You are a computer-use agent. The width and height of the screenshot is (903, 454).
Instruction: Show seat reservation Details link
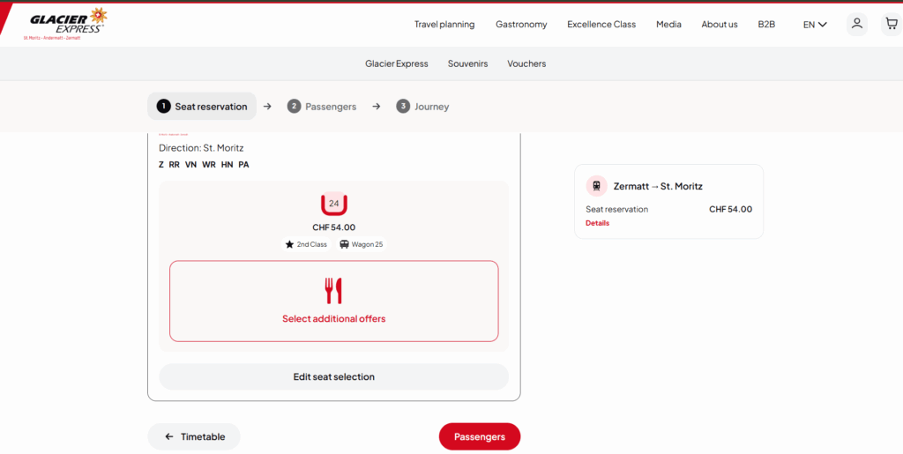(597, 223)
